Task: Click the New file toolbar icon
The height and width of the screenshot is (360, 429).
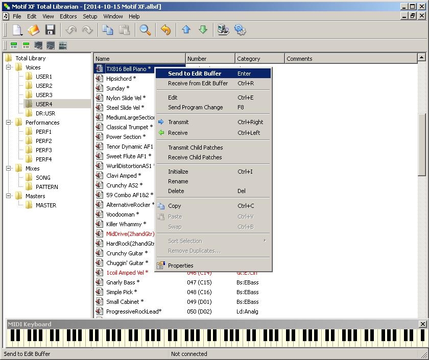Action: coord(17,30)
